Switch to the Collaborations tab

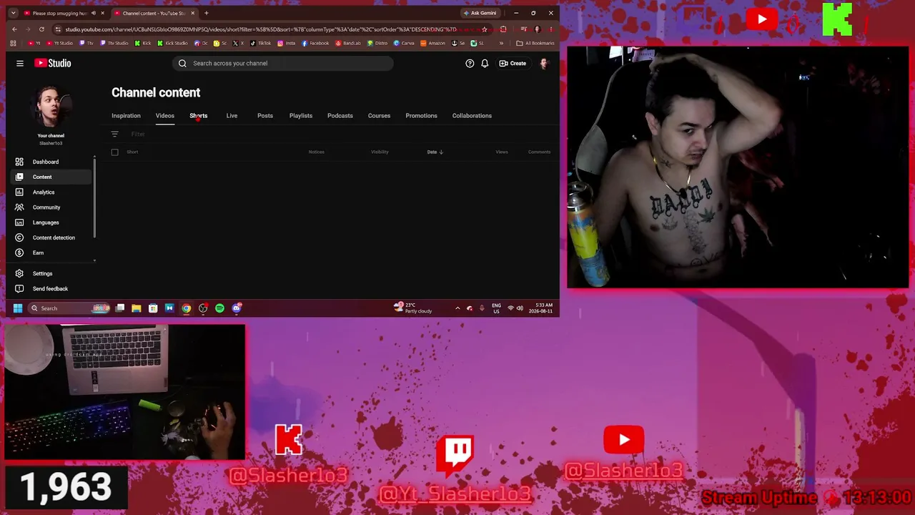(x=472, y=116)
